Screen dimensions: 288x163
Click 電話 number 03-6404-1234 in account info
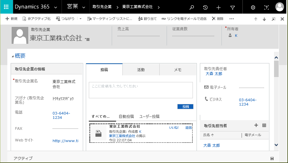click(x=61, y=115)
